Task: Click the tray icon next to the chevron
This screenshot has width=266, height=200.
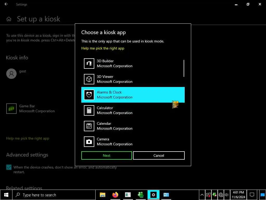Action: coord(208,195)
